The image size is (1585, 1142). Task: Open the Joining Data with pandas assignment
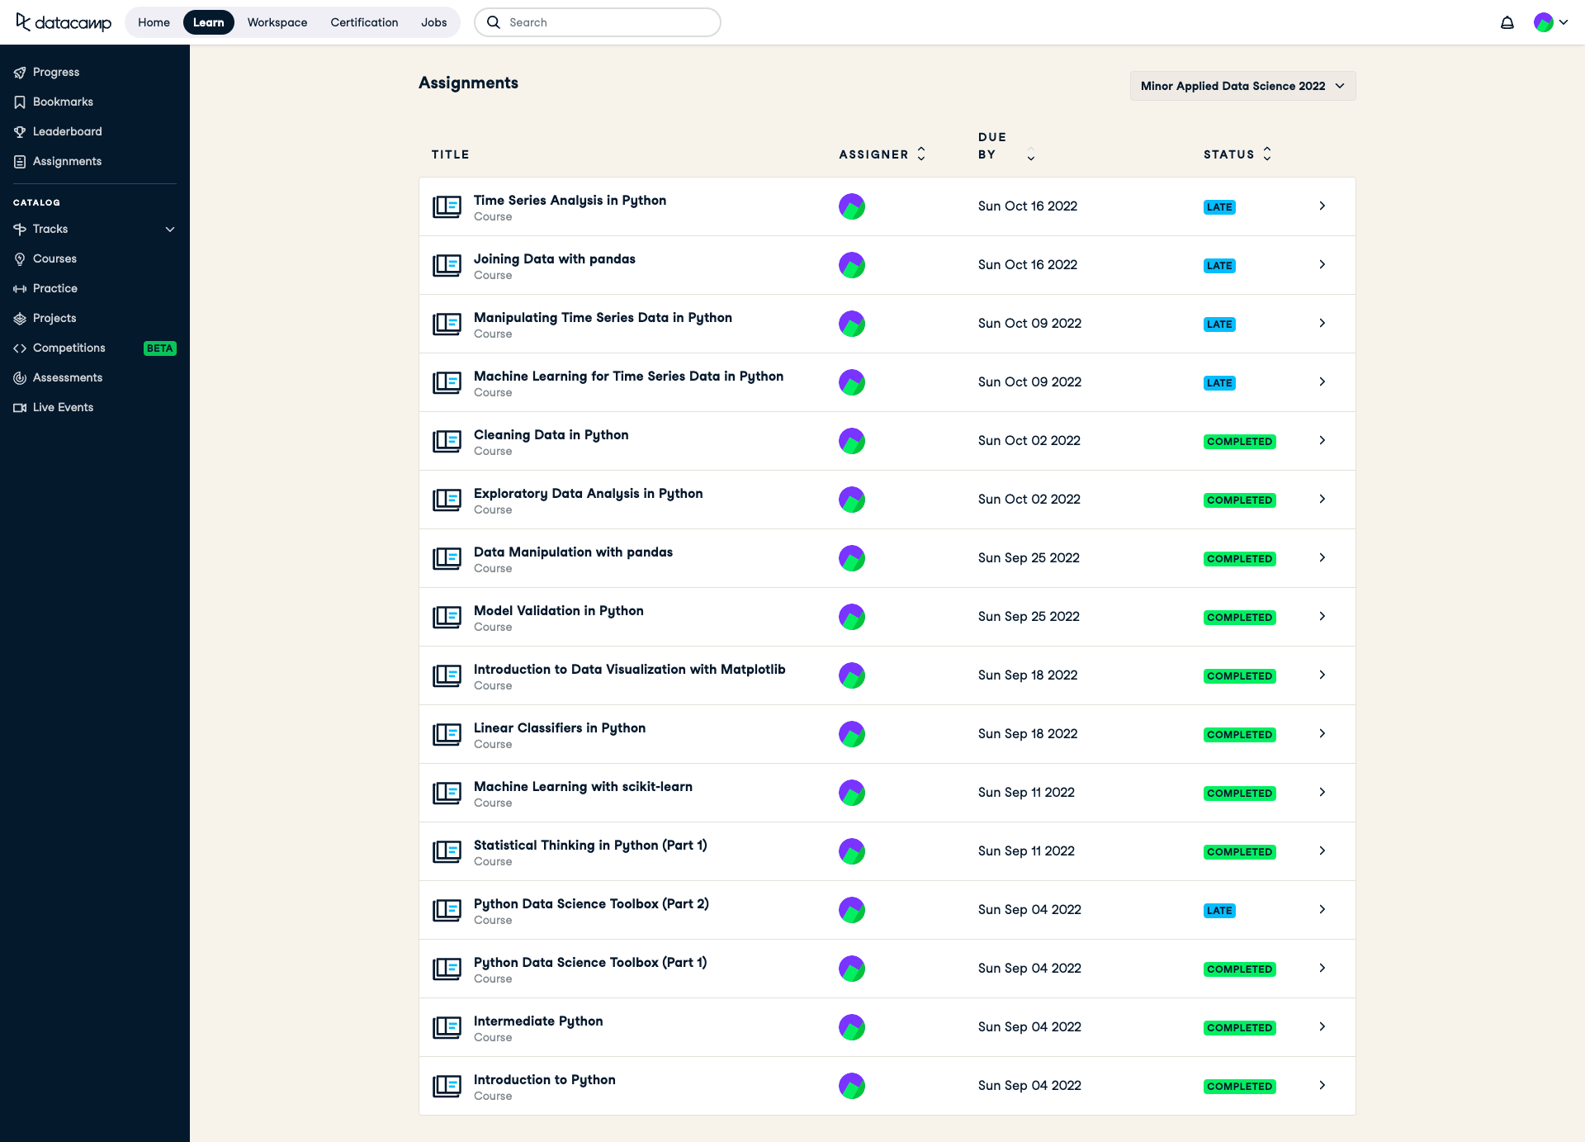tap(554, 258)
